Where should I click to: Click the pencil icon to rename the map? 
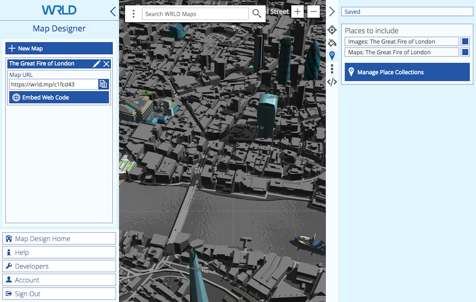[97, 64]
